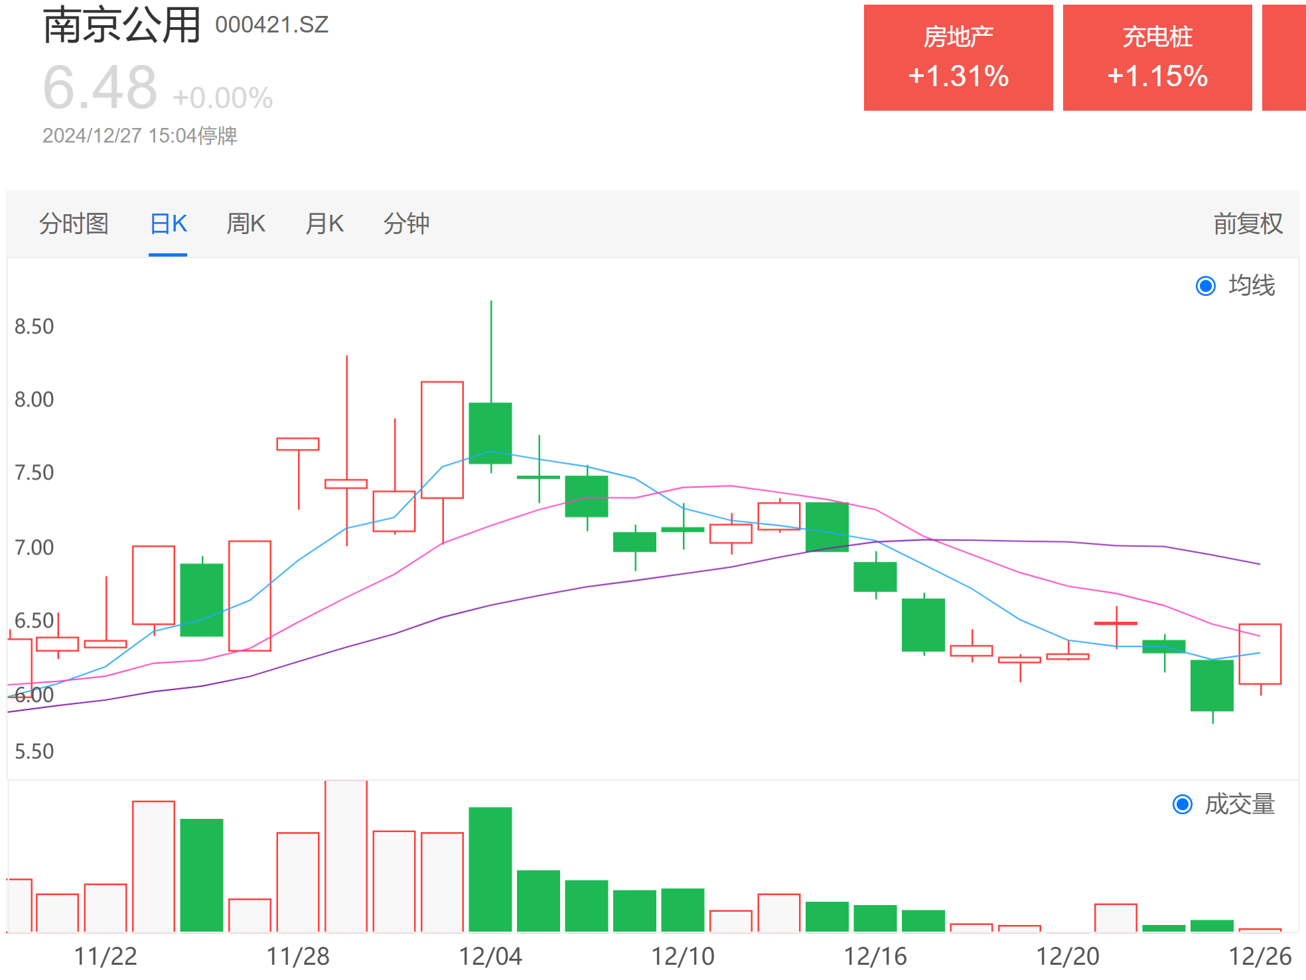Select the 11/28 date label on the axis
The width and height of the screenshot is (1306, 980).
point(298,956)
